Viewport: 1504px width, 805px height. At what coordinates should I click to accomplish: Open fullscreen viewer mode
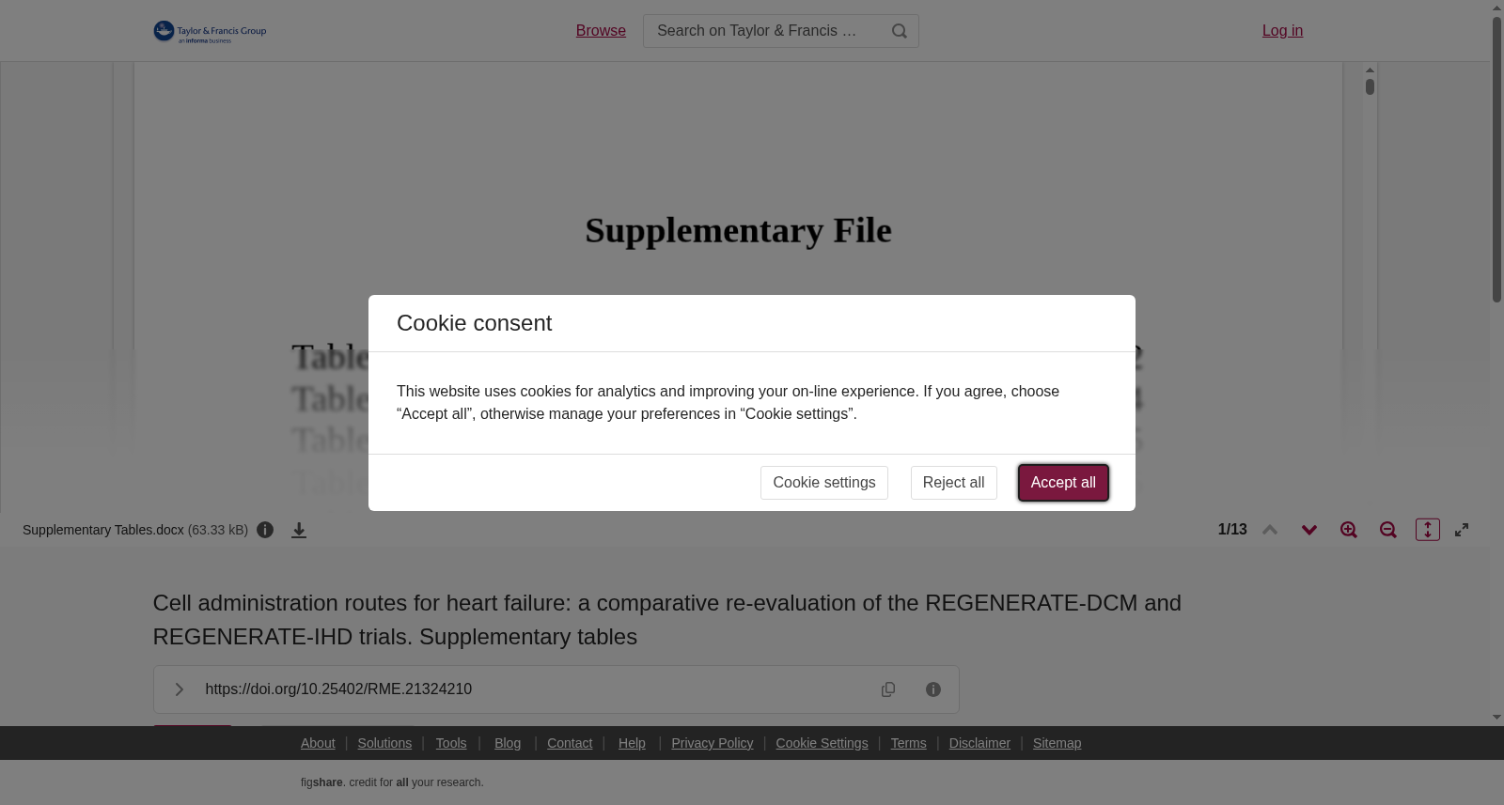click(1462, 530)
